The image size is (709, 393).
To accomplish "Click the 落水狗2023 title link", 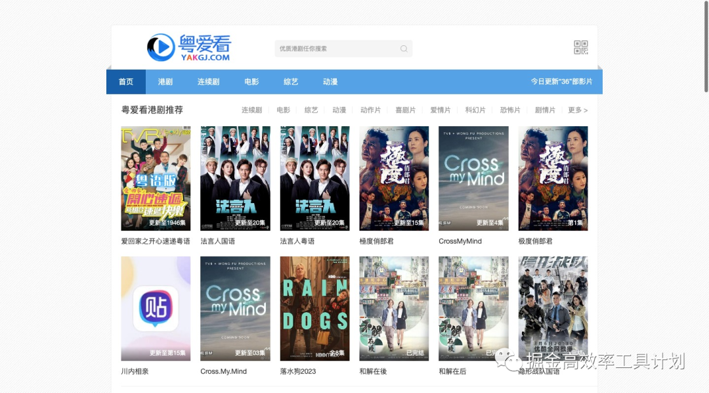I will coord(298,371).
